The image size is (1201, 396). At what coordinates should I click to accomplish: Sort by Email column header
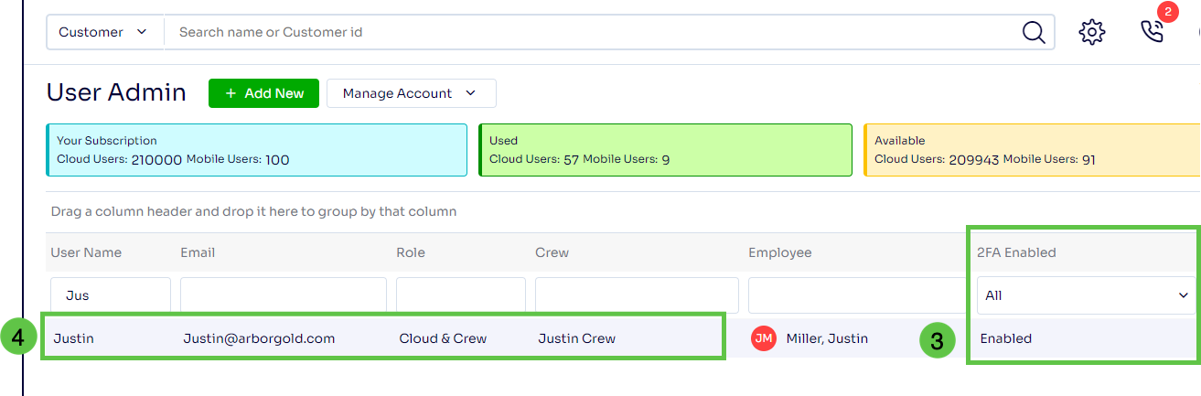pos(198,252)
